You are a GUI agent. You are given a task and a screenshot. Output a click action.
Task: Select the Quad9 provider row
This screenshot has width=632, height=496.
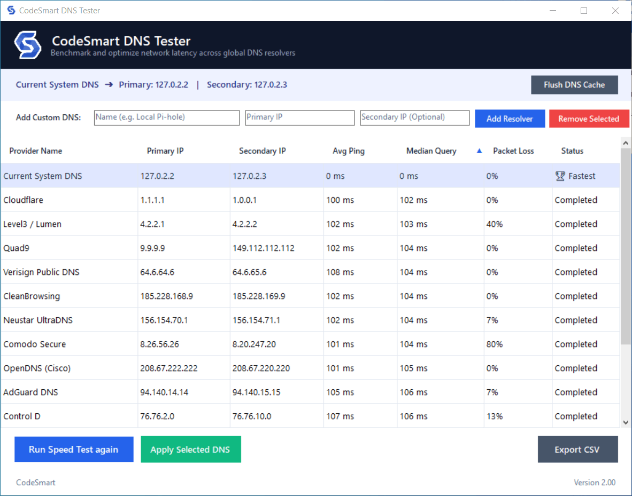pos(310,248)
